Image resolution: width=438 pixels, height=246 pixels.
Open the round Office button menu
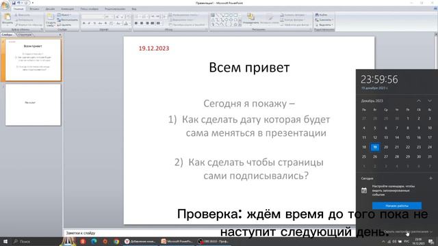(5, 5)
